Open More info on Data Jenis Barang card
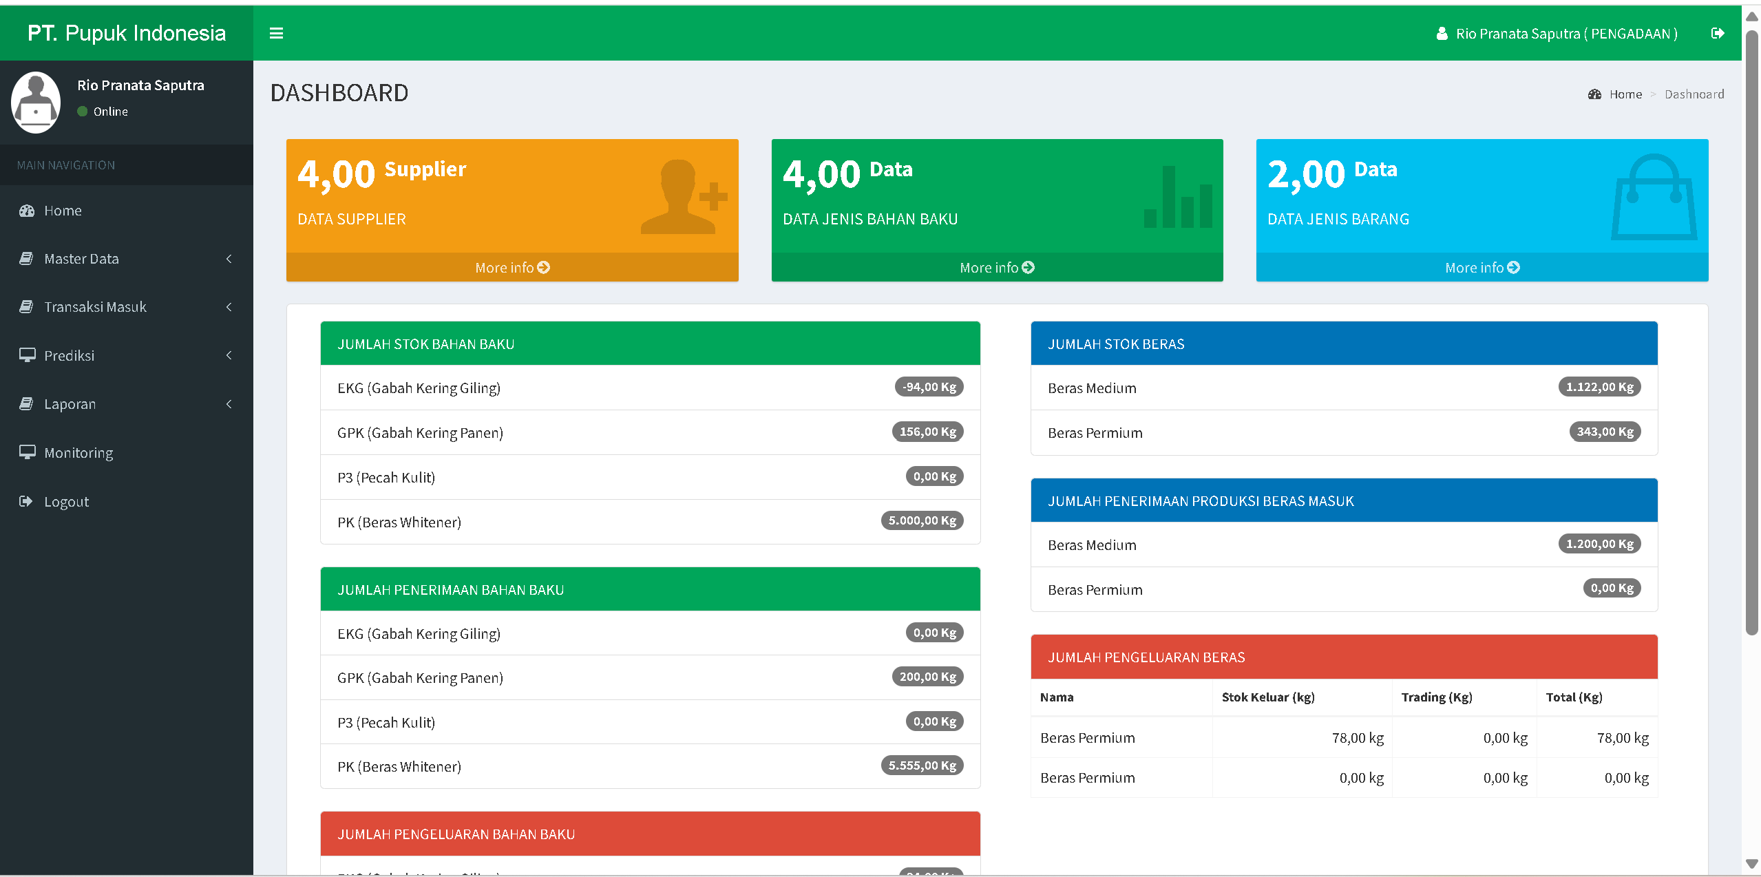1761x877 pixels. 1481,267
